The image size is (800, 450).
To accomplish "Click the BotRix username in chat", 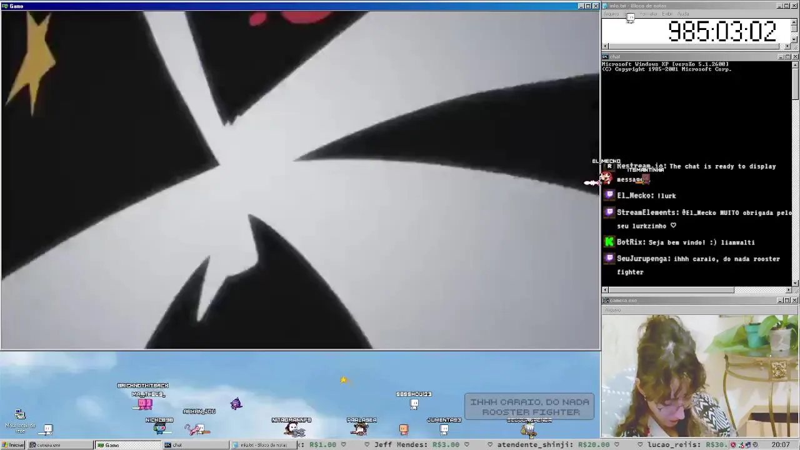I will pos(631,242).
